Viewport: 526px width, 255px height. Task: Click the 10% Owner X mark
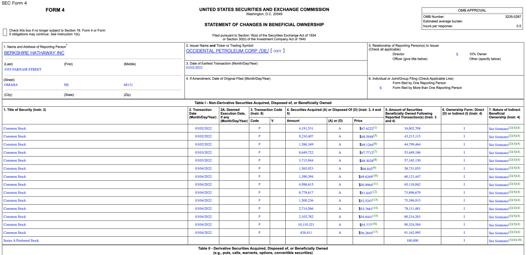457,54
